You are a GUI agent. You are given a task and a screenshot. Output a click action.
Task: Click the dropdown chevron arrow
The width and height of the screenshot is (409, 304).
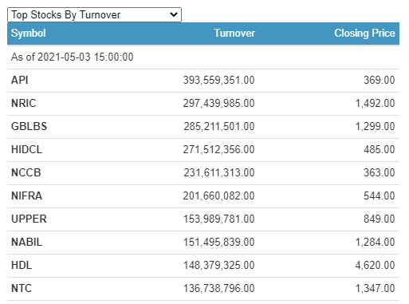coord(174,14)
